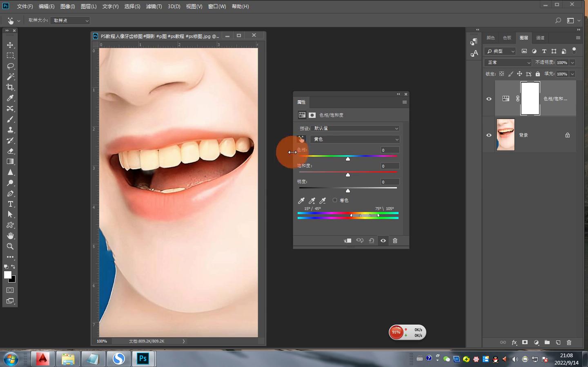Enable the 着色 colorize checkbox
588x367 pixels.
tap(335, 200)
